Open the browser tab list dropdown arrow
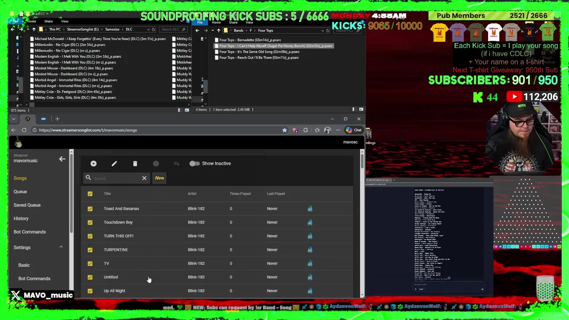The width and height of the screenshot is (569, 320). (13, 119)
